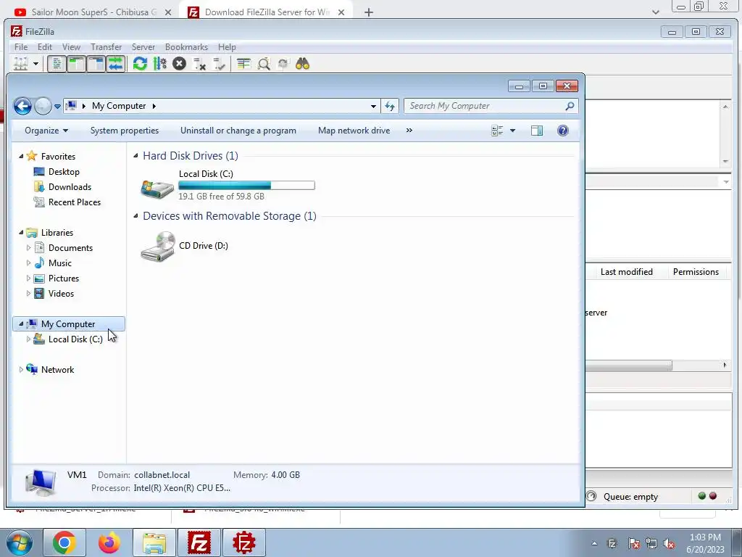
Task: Select Pictures in Libraries
Action: 64,278
